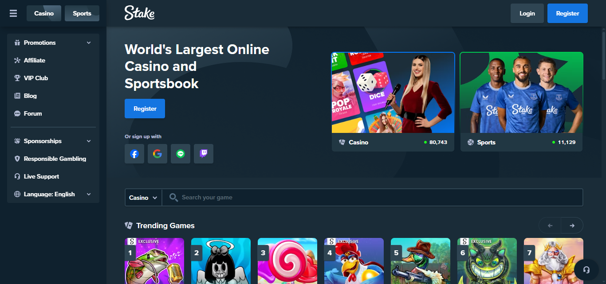Image resolution: width=606 pixels, height=284 pixels.
Task: Click the Trending Games cards icon
Action: [x=129, y=226]
